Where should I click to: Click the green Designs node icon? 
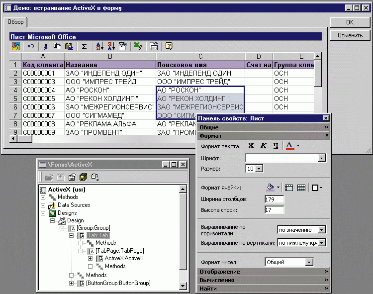(x=52, y=213)
